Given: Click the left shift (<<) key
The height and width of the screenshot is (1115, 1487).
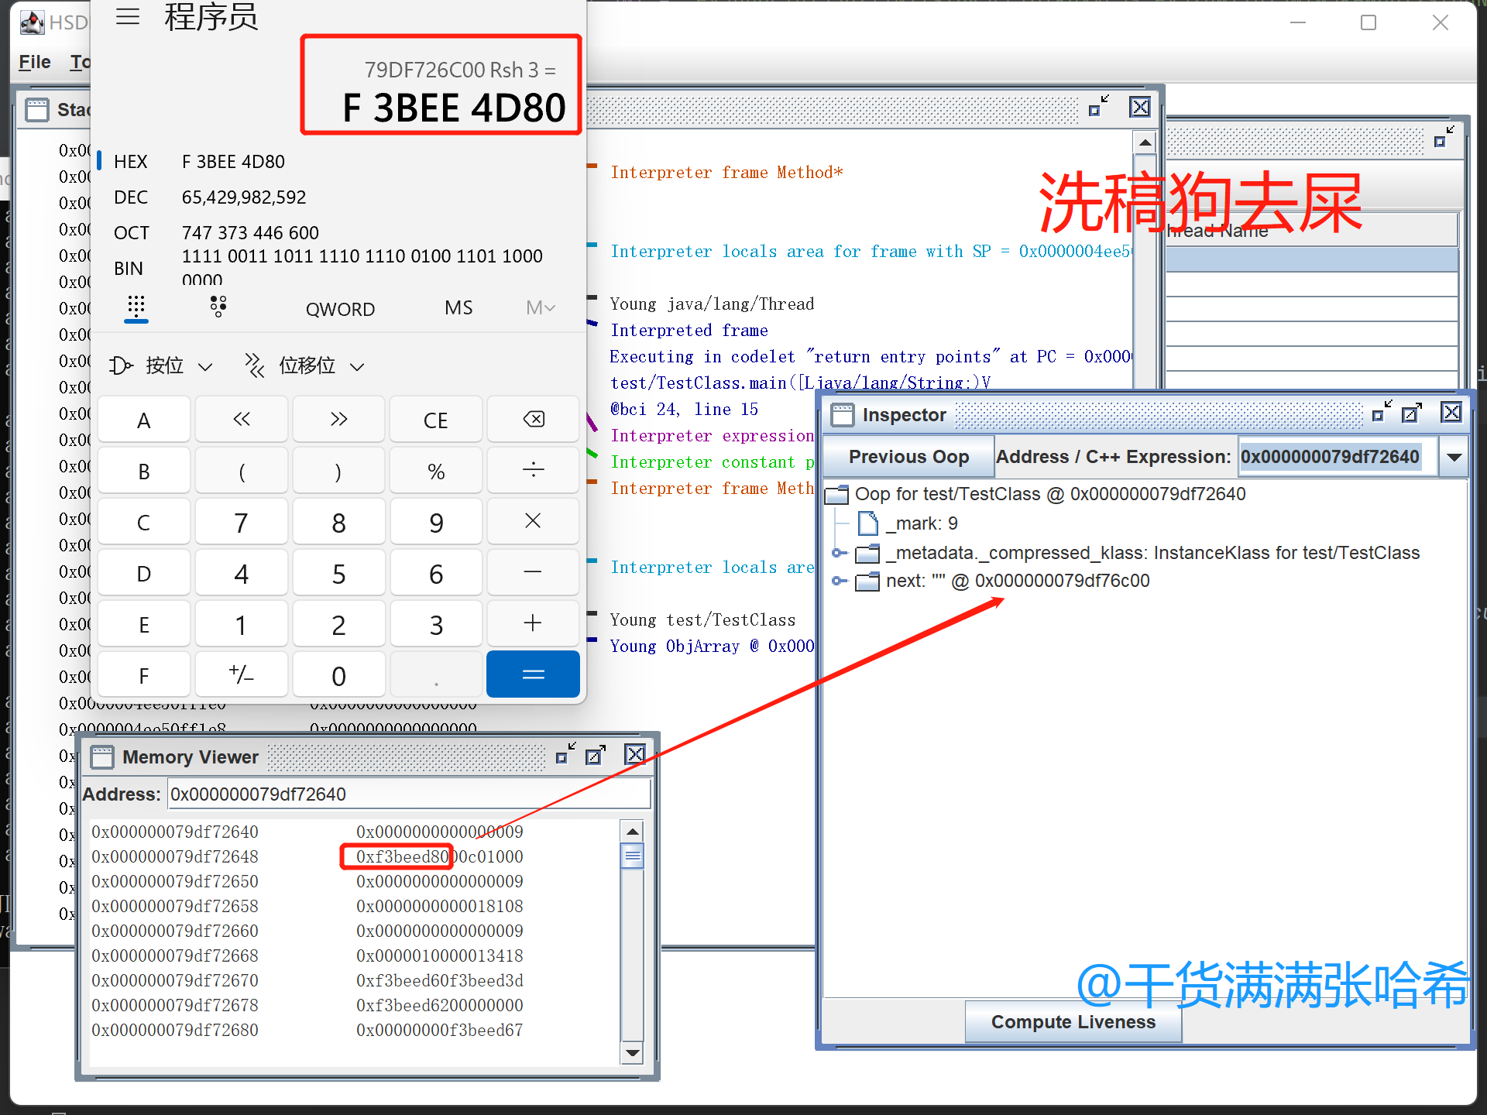Looking at the screenshot, I should tap(242, 420).
